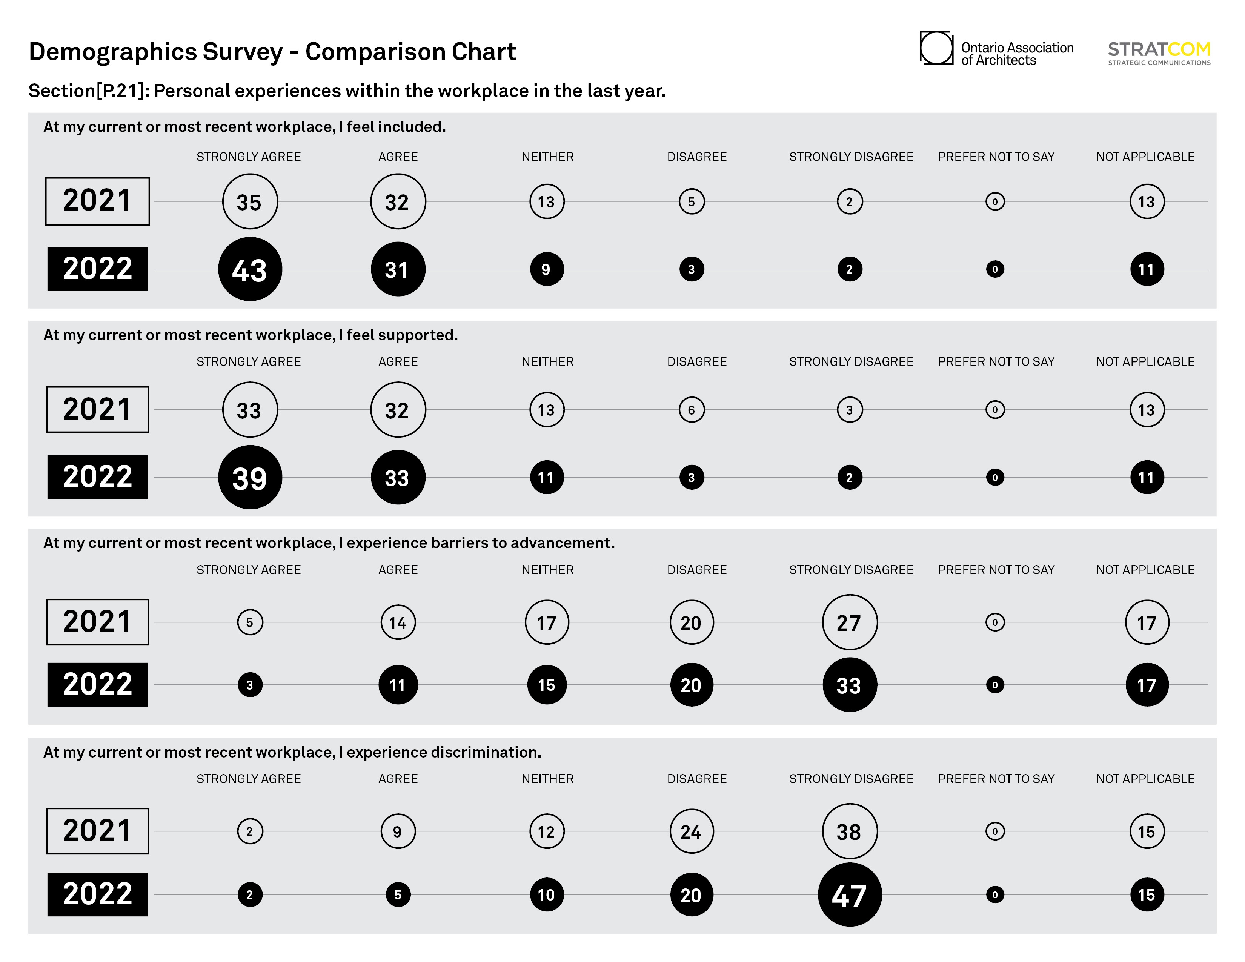Click the black 33 circle in barriers section
This screenshot has width=1245, height=962.
tap(850, 685)
